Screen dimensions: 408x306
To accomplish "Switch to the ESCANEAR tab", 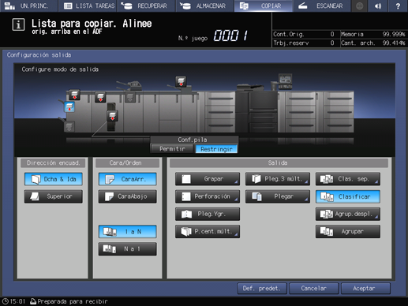I will (x=322, y=6).
